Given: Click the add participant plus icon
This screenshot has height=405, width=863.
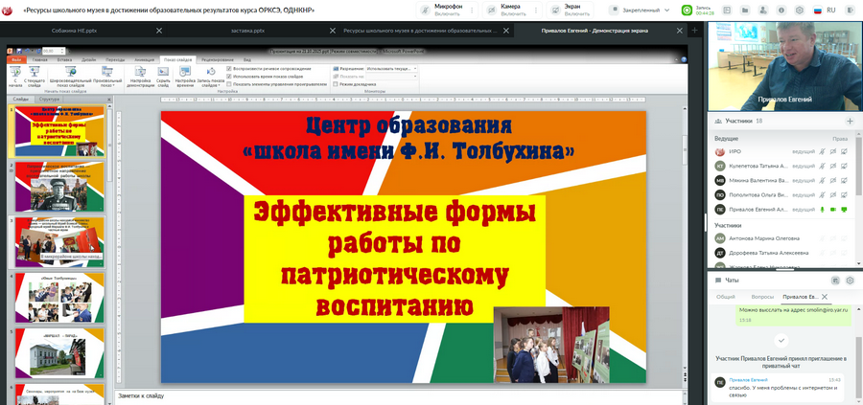Looking at the screenshot, I should 849,122.
